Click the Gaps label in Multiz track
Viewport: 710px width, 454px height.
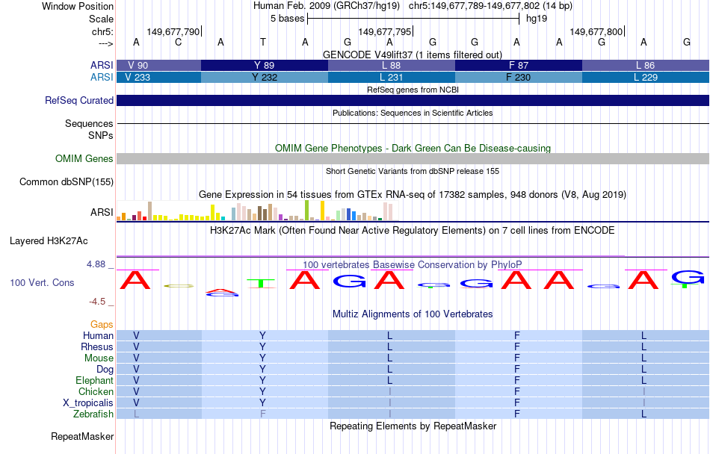[102, 324]
